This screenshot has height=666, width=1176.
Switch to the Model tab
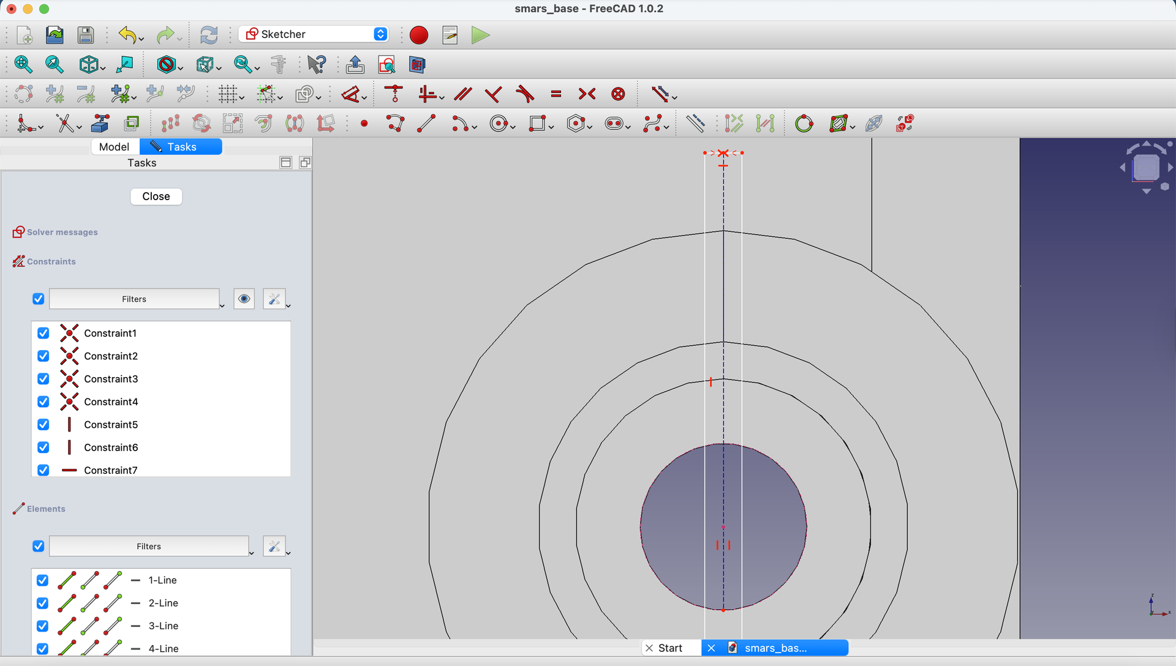[x=114, y=147]
